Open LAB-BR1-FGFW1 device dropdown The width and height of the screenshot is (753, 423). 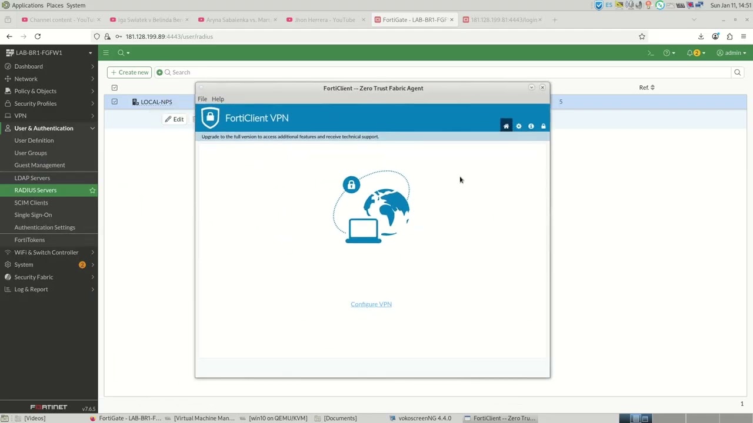(x=49, y=53)
